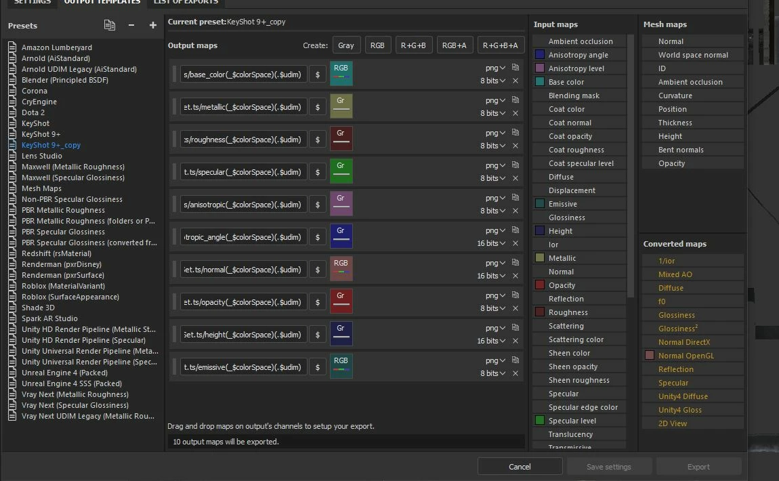Viewport: 779px width, 481px height.
Task: Cancel the export dialog
Action: [x=520, y=467]
